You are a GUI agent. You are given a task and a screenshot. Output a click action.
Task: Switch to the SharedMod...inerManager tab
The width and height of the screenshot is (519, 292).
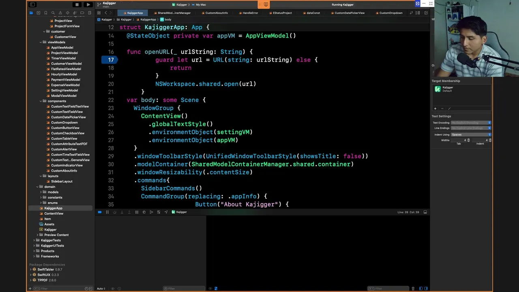click(x=172, y=13)
